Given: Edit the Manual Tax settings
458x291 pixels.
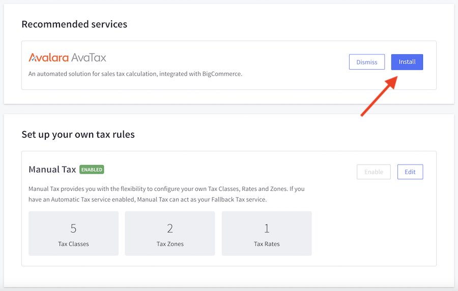Looking at the screenshot, I should (x=410, y=172).
